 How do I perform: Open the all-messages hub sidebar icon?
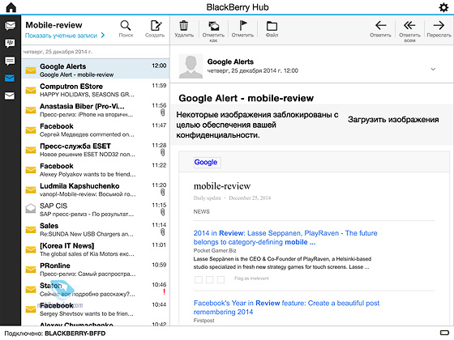pyautogui.click(x=10, y=25)
